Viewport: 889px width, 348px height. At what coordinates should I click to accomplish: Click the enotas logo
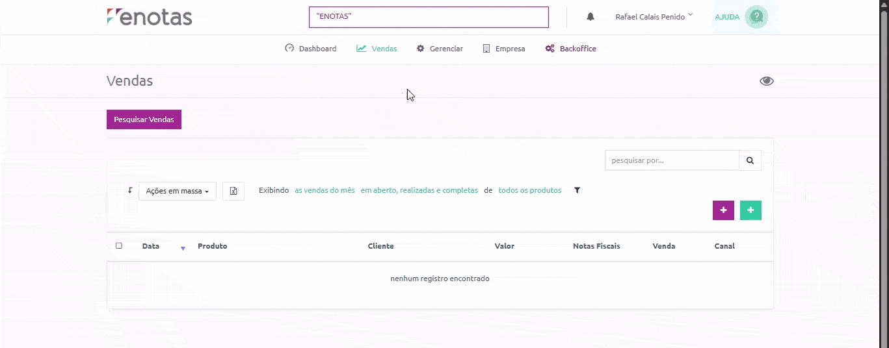[x=150, y=17]
